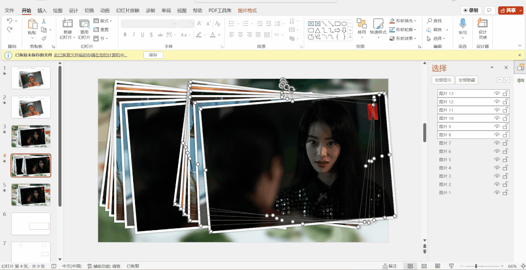
Task: Lock 图片 7 with padlock icon
Action: (505, 143)
